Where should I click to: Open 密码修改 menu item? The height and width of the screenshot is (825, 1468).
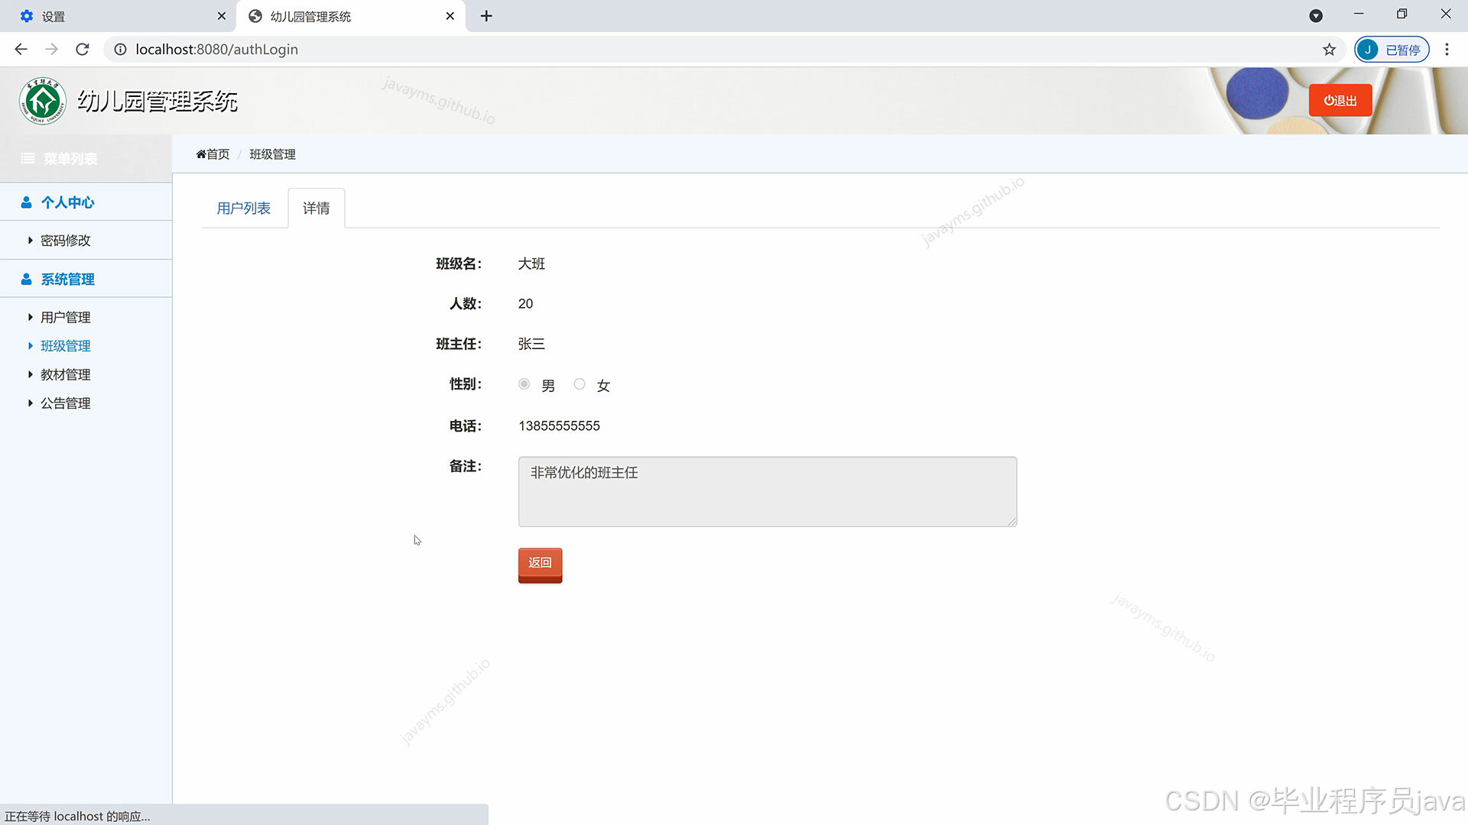click(x=66, y=241)
